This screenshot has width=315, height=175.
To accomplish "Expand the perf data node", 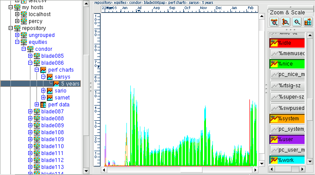I will pyautogui.click(x=37, y=104).
